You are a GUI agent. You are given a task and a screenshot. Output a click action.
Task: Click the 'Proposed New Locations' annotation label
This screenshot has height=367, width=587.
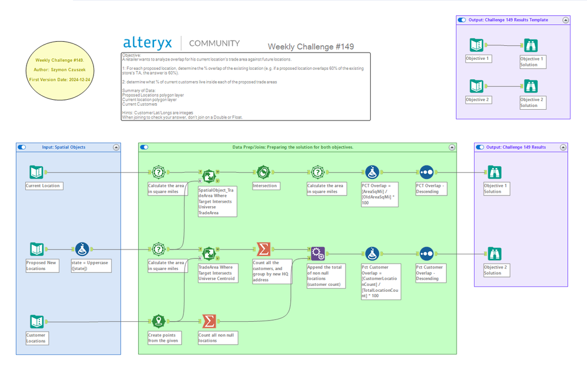[x=42, y=265]
